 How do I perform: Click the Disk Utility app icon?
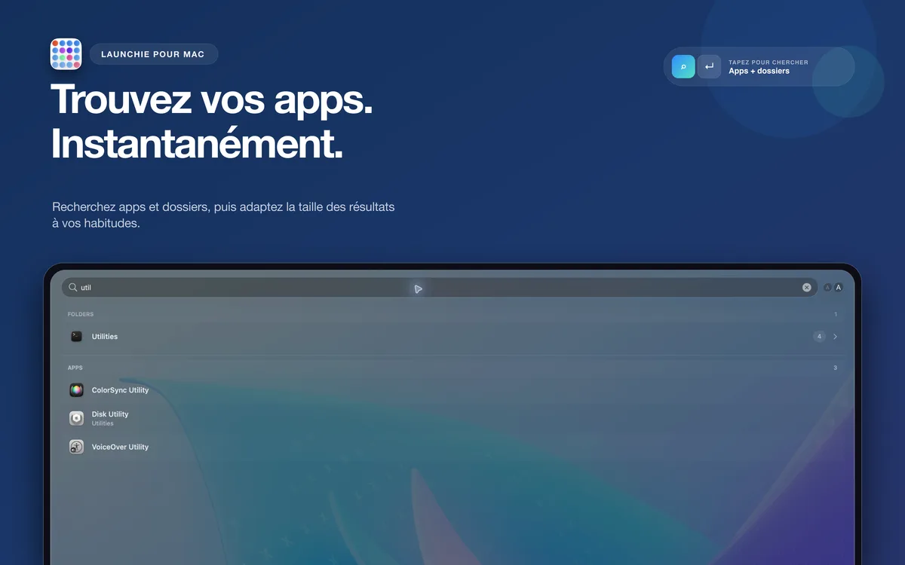pyautogui.click(x=76, y=418)
